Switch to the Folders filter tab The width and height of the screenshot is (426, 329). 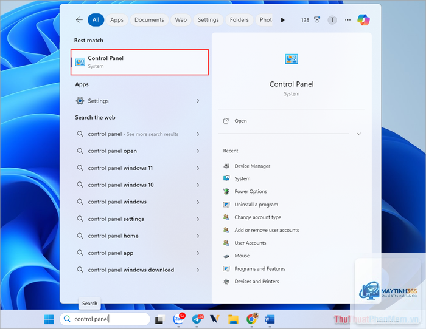239,20
